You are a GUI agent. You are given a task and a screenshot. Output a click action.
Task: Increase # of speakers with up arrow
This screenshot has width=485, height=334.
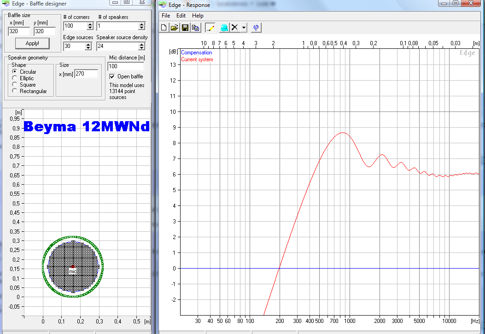pyautogui.click(x=142, y=24)
